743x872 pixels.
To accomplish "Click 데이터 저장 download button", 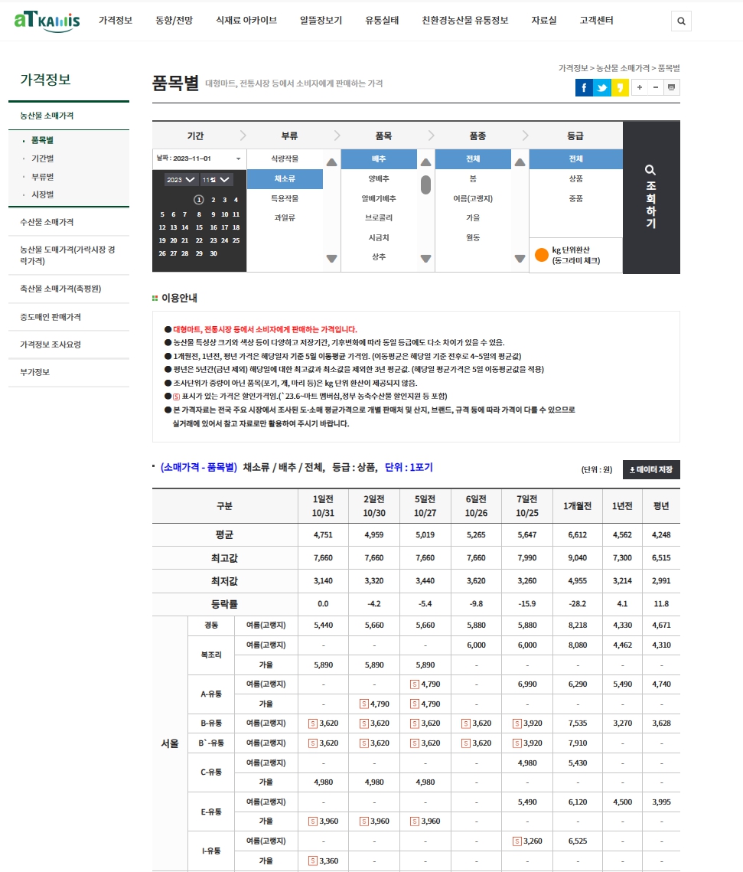I will 651,469.
